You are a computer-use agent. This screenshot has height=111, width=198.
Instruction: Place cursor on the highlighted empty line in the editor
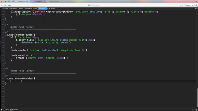[x=101, y=81]
